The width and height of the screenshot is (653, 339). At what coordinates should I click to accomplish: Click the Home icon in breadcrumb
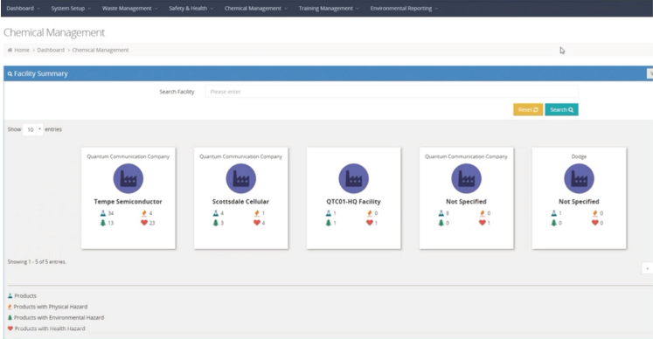[10, 50]
